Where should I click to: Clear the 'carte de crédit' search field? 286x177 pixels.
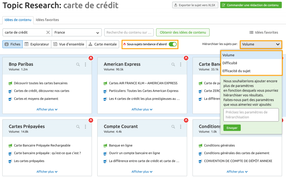[x=48, y=32]
